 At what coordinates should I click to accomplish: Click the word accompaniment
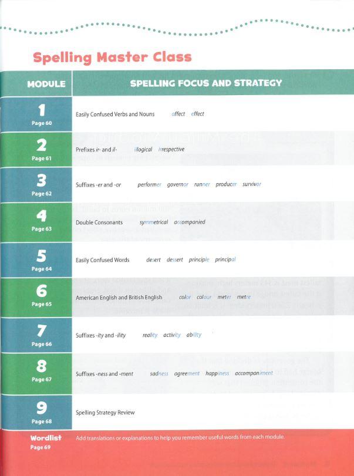(254, 373)
